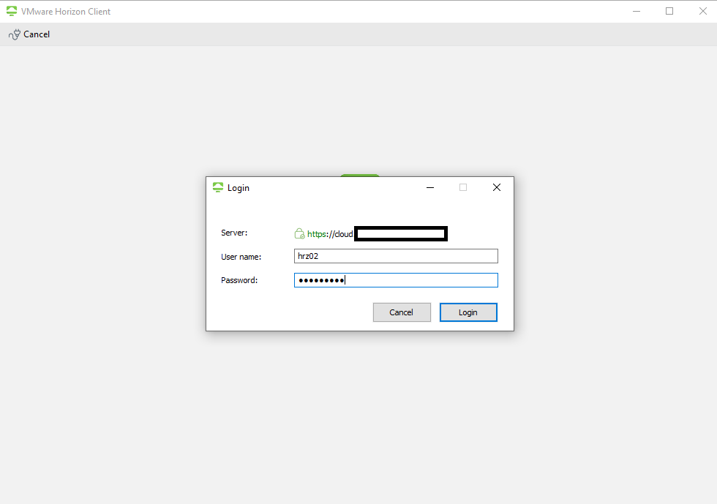Click the secure padlock icon beside the server URL
Image resolution: width=717 pixels, height=504 pixels.
(299, 233)
